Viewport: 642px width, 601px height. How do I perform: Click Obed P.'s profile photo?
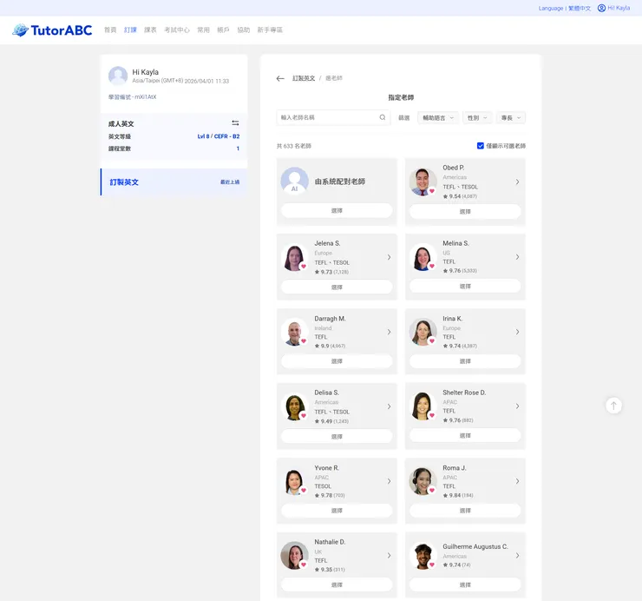coord(423,182)
